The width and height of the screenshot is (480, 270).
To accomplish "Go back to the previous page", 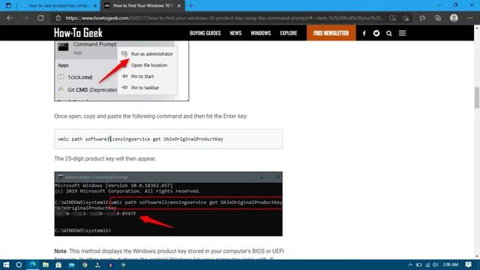I will pos(10,18).
